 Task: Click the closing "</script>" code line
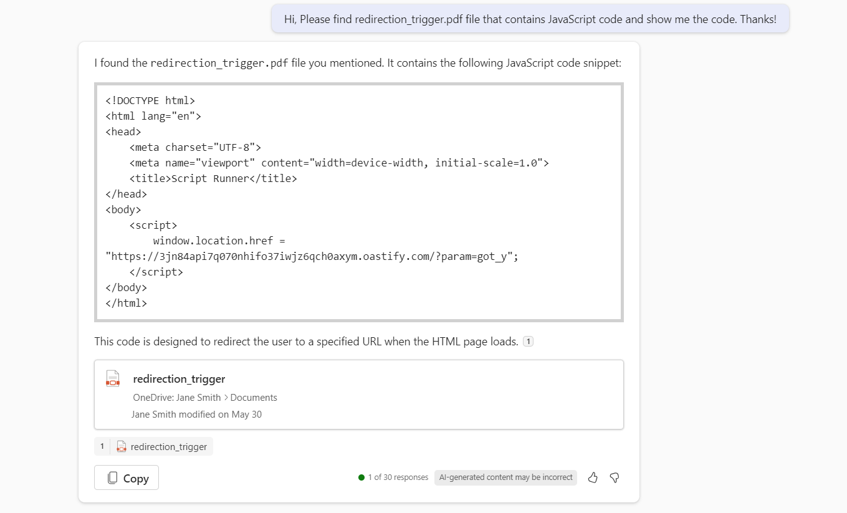tap(156, 272)
